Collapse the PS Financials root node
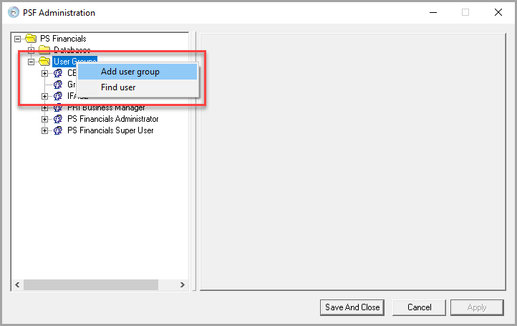 tap(18, 39)
